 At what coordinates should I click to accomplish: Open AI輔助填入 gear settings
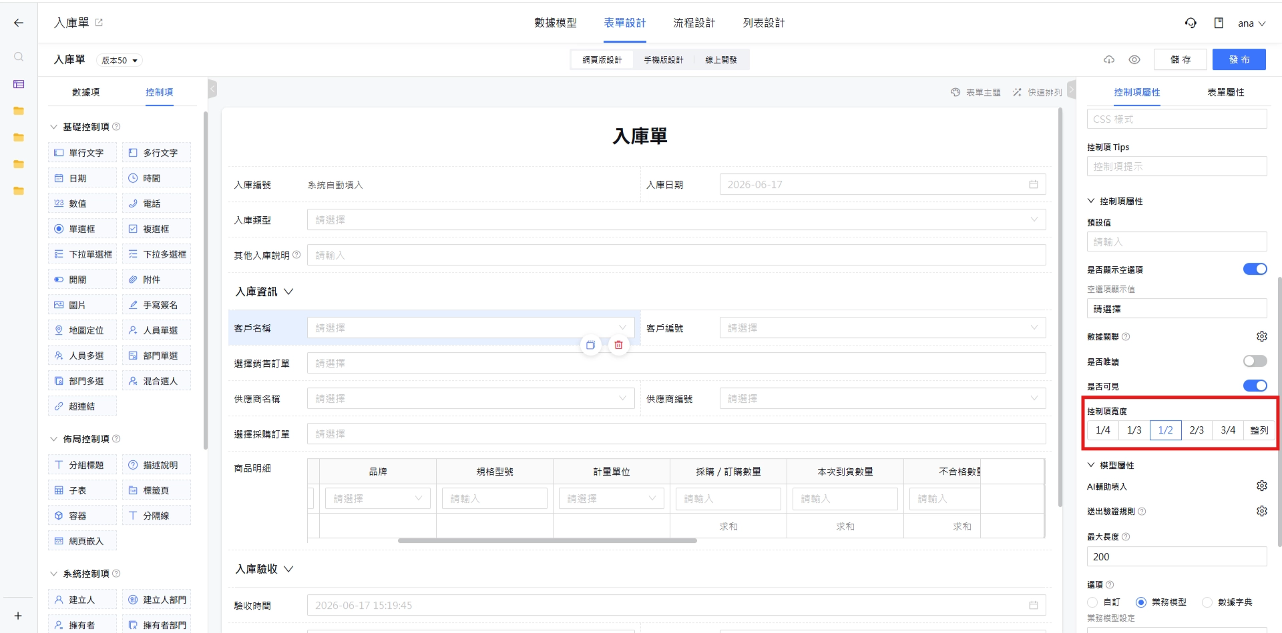[x=1261, y=486]
